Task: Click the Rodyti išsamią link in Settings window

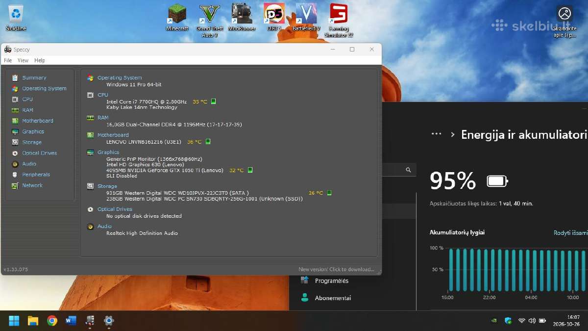Action: pyautogui.click(x=571, y=233)
